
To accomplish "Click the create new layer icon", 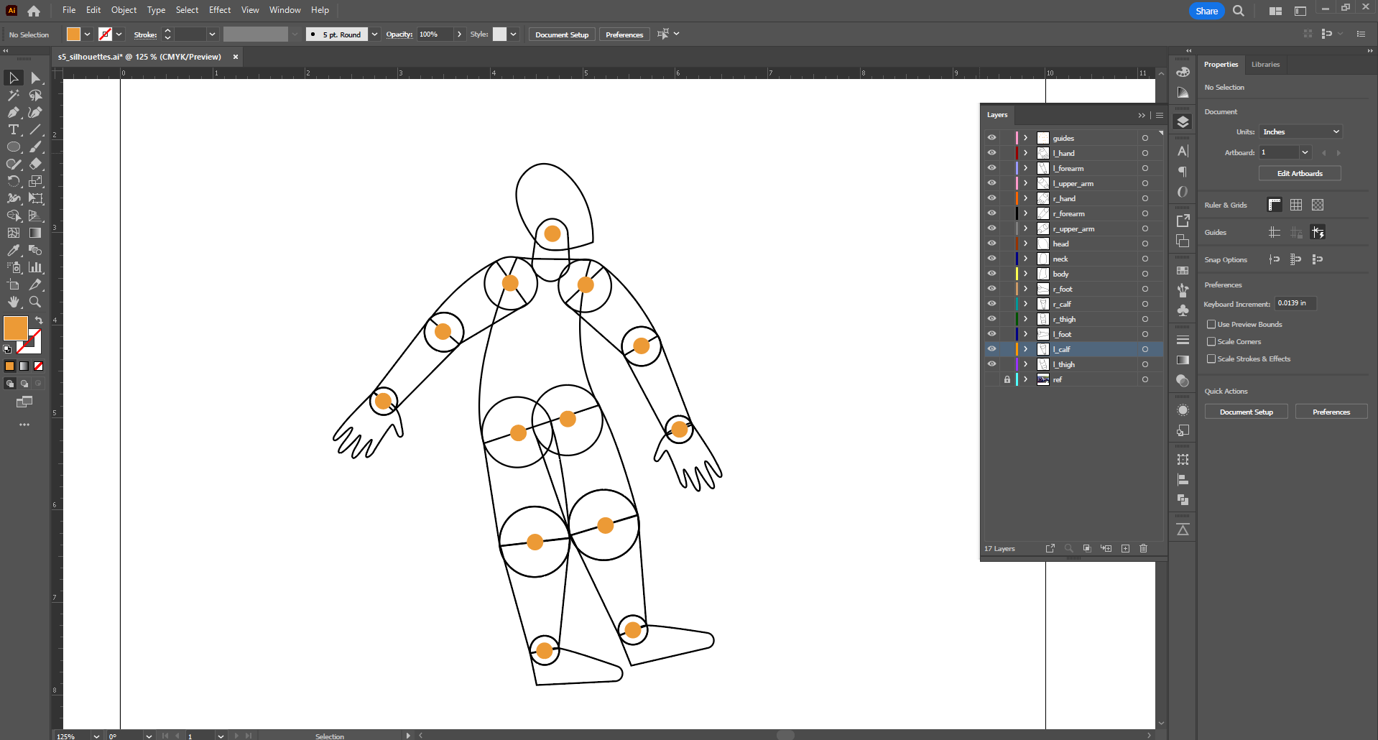I will (x=1125, y=549).
